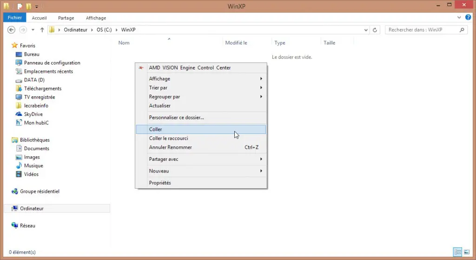Refresh the folder with the address bar icon
Screen dimensions: 476x260
tap(376, 30)
